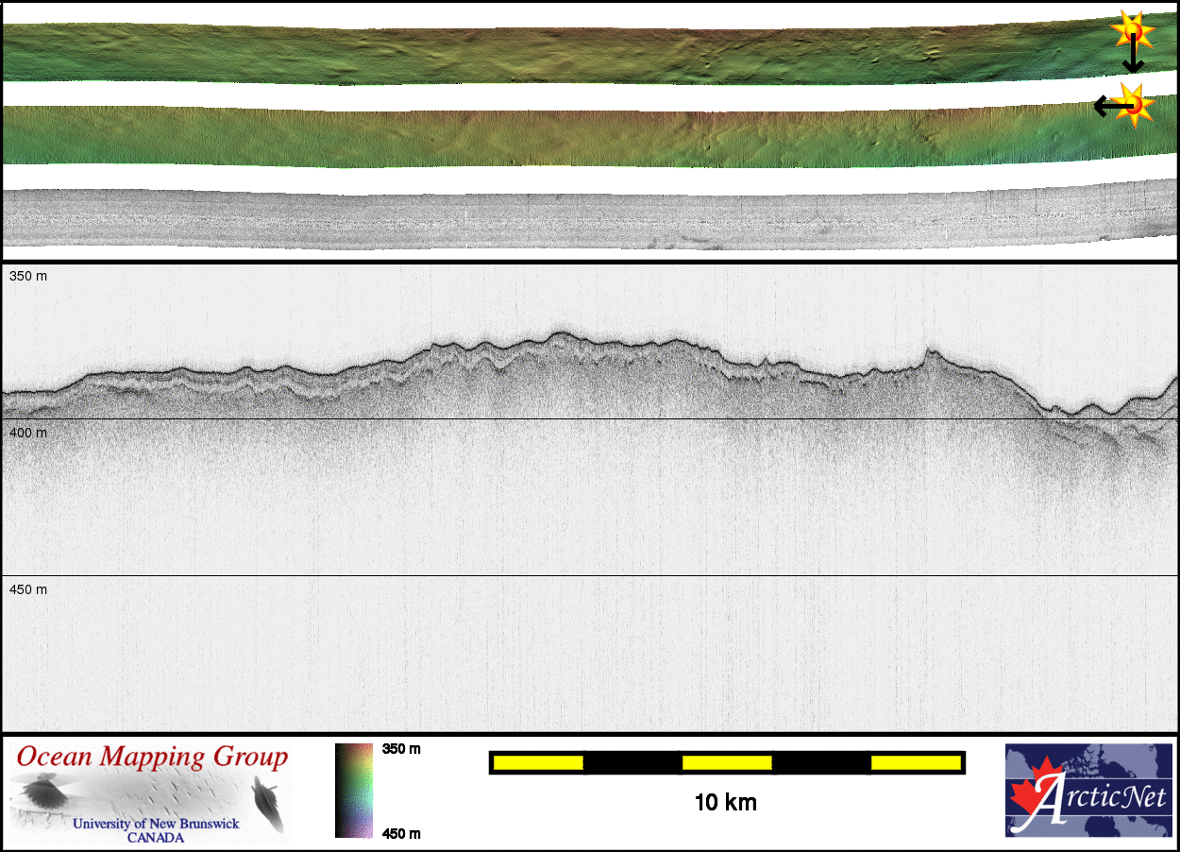Select the 350 m depth label in profile

(28, 277)
